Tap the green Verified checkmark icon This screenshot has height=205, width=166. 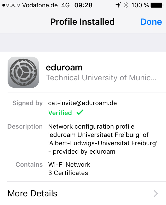pos(80,112)
